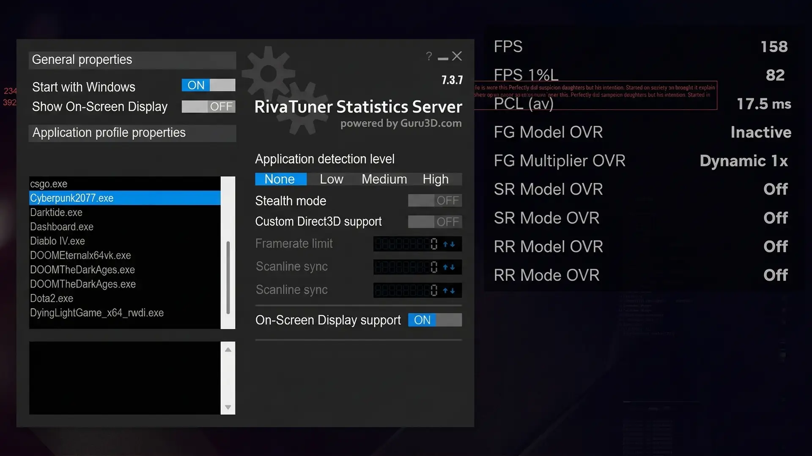
Task: Click the PCL (av) 17.5 ms value
Action: 764,104
